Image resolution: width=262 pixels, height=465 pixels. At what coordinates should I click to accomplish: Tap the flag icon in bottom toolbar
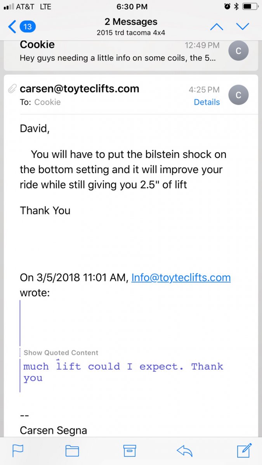[18, 451]
